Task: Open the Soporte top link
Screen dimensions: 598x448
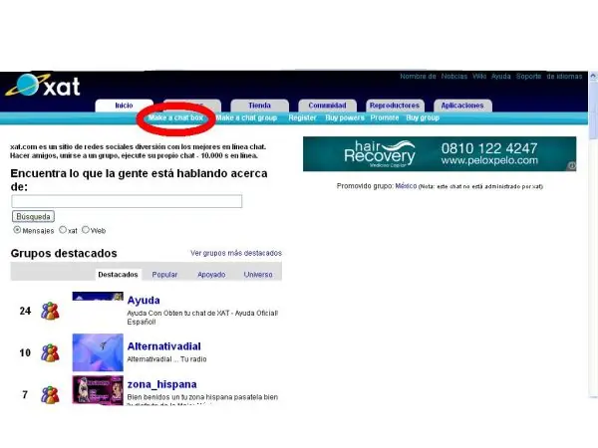Action: 528,77
